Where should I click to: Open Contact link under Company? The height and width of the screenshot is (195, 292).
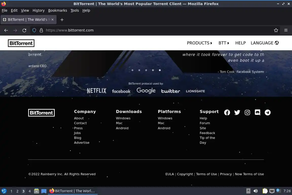[80, 123]
